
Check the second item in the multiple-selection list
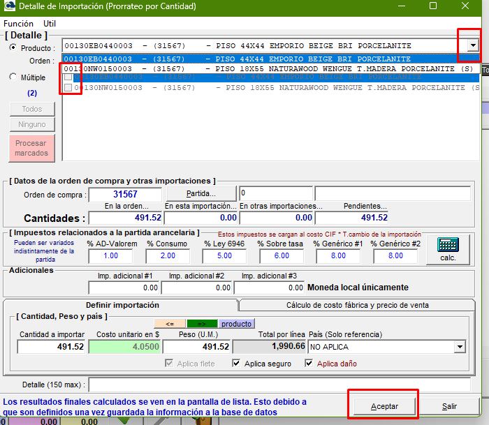coord(68,88)
